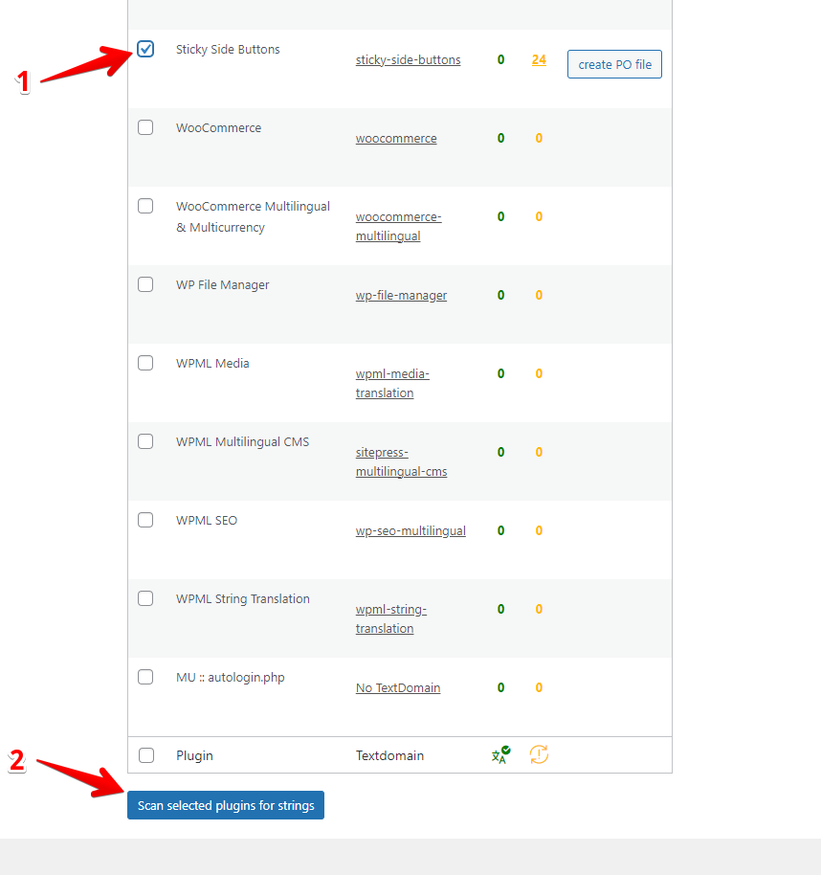Click the WPML Multilingual CMS plugin name

coord(243,442)
